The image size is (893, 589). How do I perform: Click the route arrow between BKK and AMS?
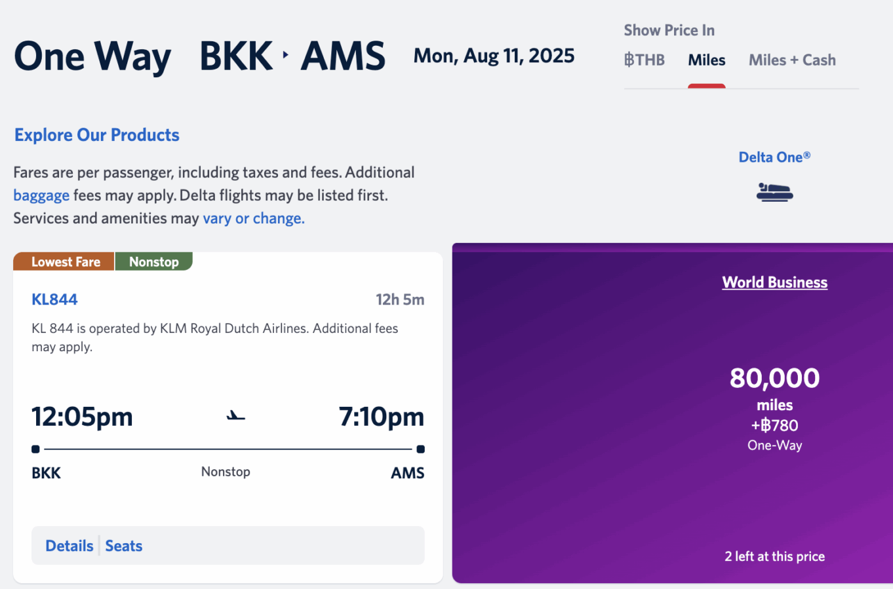click(x=286, y=55)
